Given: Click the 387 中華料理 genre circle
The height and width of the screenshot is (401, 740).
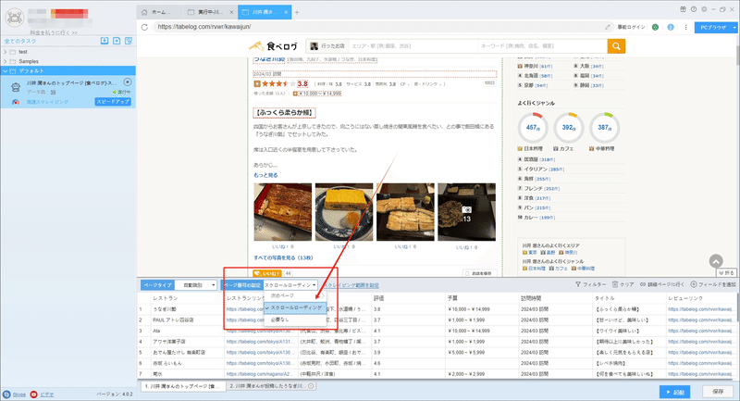Looking at the screenshot, I should pos(605,128).
